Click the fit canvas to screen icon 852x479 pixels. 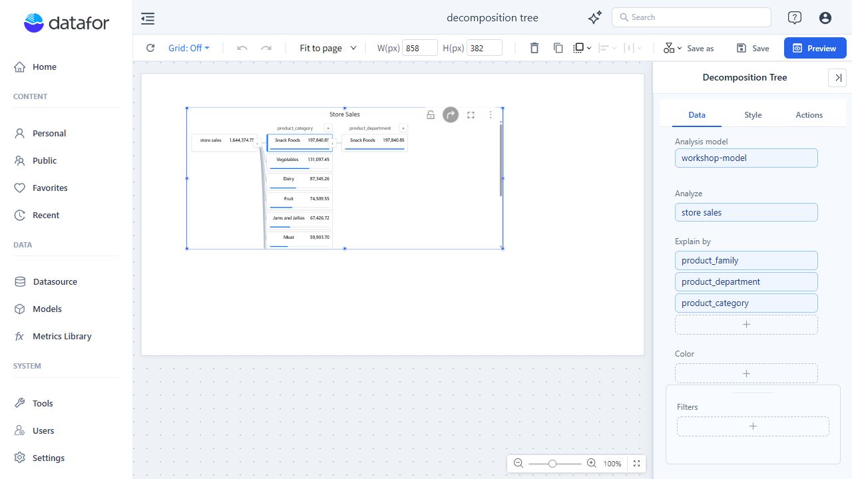point(636,463)
